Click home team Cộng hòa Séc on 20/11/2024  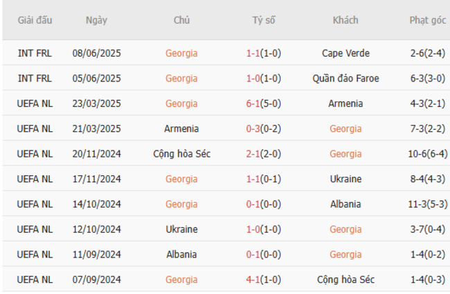click(181, 154)
